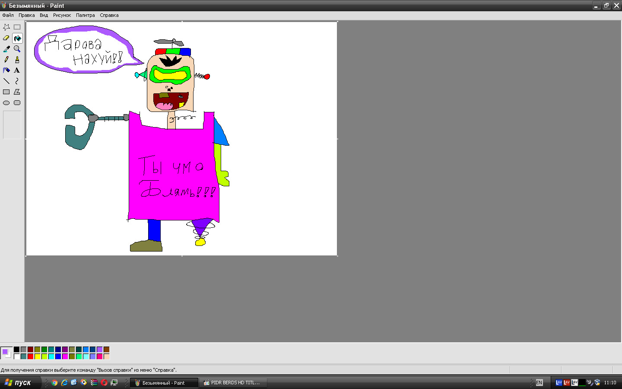Select the Rectangle shape tool
This screenshot has width=622, height=389.
pos(6,92)
